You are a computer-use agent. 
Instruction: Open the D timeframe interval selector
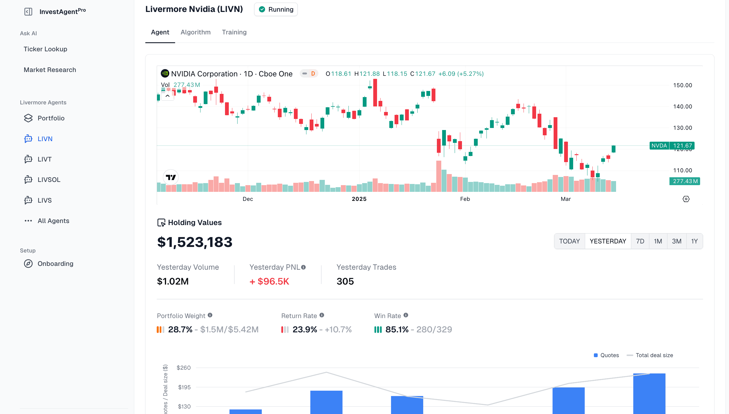[313, 74]
